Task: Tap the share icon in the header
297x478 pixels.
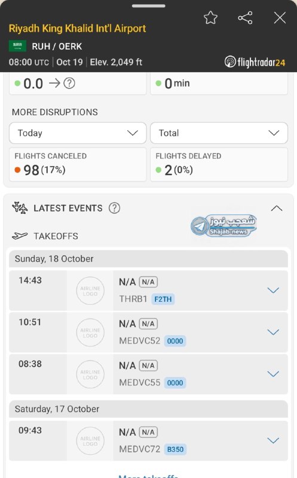Action: pyautogui.click(x=245, y=18)
